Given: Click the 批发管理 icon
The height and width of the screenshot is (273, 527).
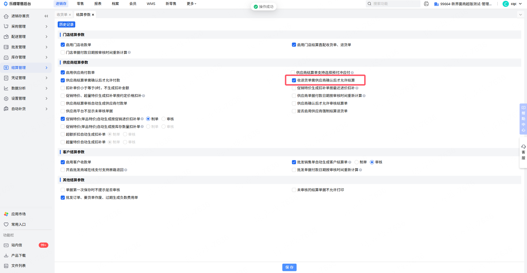Looking at the screenshot, I should pyautogui.click(x=6, y=47).
